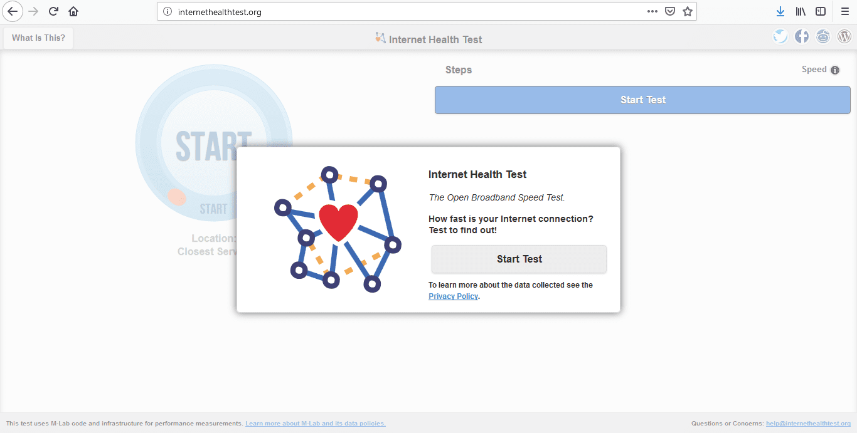
Task: Click the circular START gauge
Action: 214,143
